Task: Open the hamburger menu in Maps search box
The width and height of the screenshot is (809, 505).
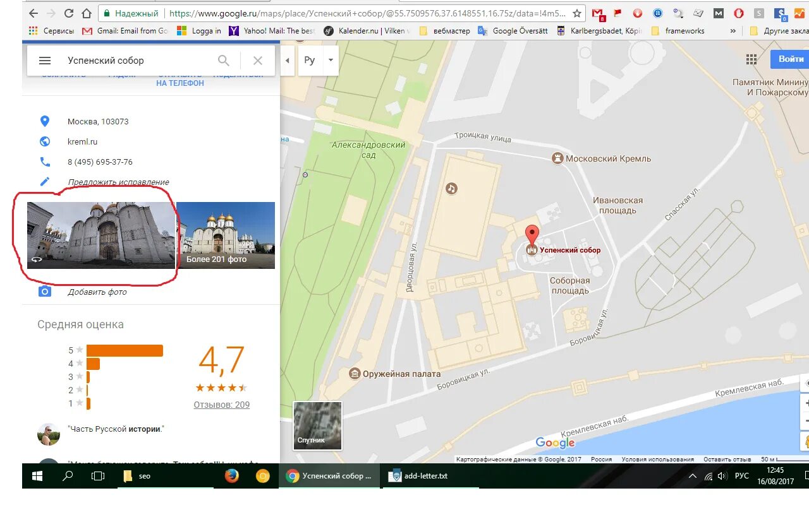Action: coord(44,61)
